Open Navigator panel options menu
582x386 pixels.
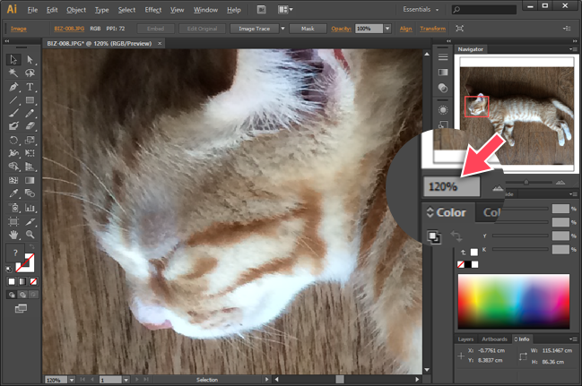(573, 49)
